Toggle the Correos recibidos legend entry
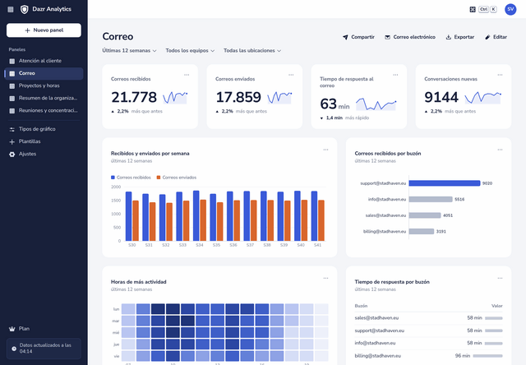Viewport: 526px width, 365px height. tap(131, 178)
